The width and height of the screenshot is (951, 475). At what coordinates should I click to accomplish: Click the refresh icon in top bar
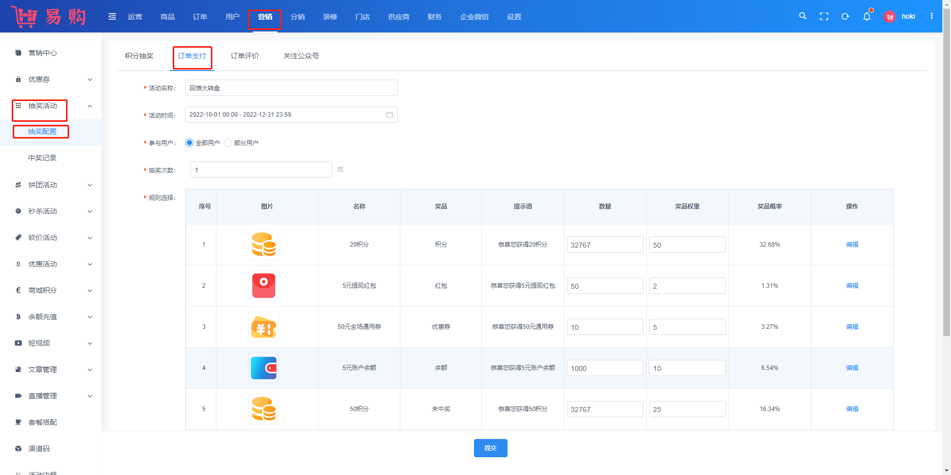pyautogui.click(x=845, y=16)
